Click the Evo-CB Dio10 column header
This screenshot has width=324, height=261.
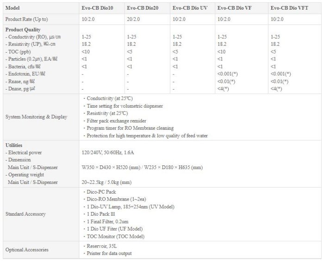[98, 8]
